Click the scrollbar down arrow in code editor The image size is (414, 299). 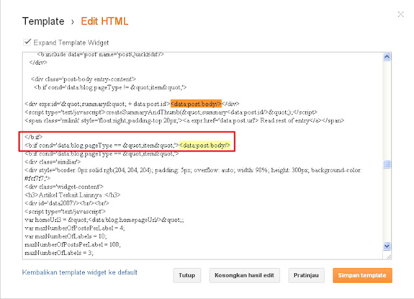(387, 246)
